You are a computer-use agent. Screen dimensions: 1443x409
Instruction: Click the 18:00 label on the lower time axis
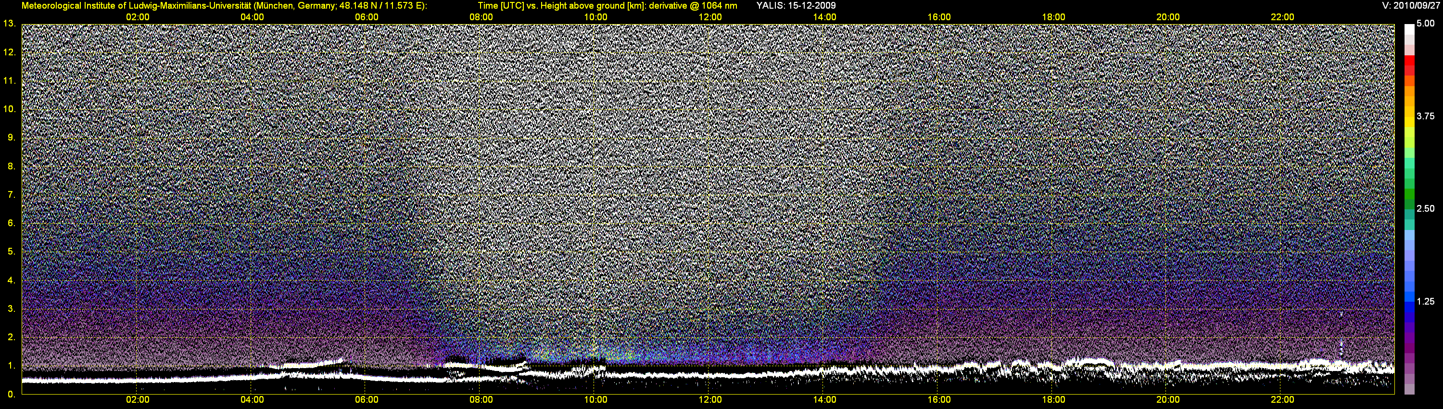(x=1053, y=400)
